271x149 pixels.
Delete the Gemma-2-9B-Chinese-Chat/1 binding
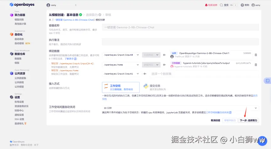(256, 55)
